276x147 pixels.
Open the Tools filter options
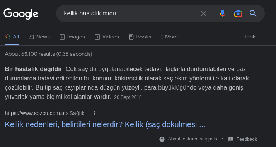[x=250, y=37]
